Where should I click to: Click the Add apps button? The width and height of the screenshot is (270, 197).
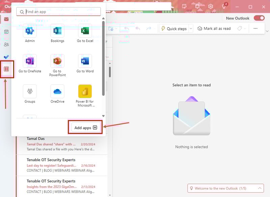point(86,128)
